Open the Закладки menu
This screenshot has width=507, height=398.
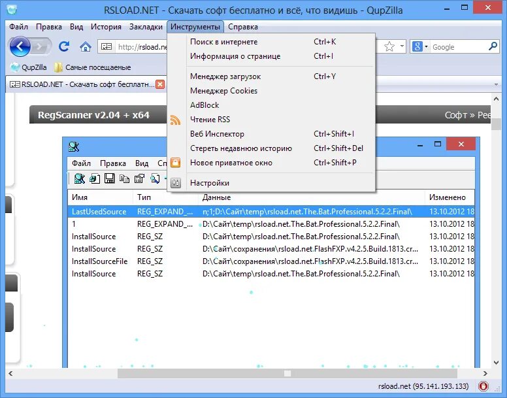(146, 27)
